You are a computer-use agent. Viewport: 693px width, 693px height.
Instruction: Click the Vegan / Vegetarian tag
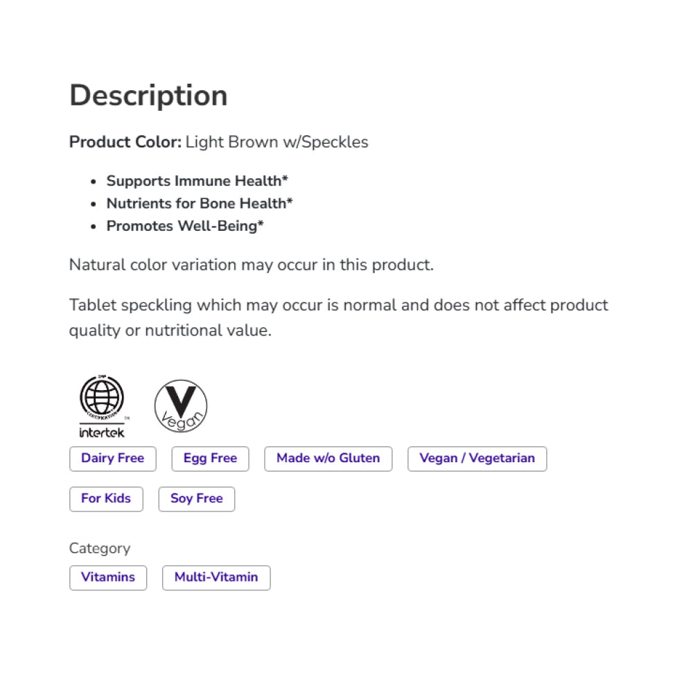click(477, 459)
